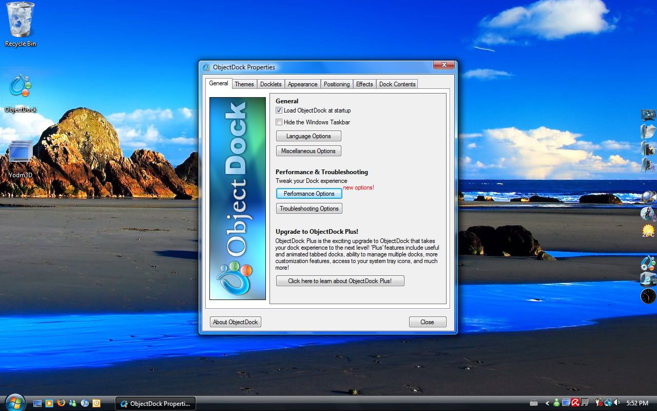Click the ObjectDock logo banner image
Viewport: 657px width, 411px height.
(238, 198)
